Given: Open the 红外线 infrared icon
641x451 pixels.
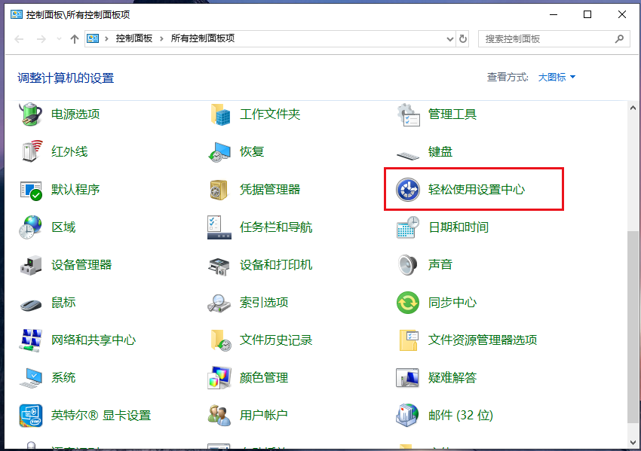Looking at the screenshot, I should [31, 151].
